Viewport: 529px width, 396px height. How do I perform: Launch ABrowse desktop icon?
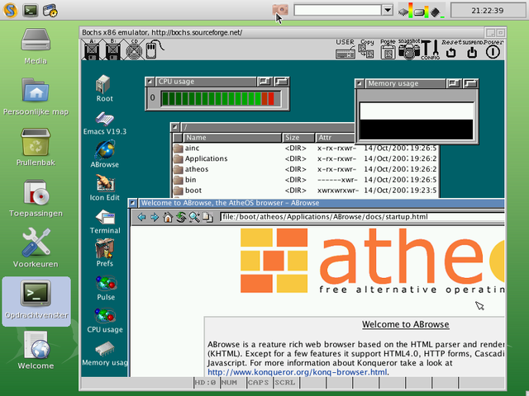click(105, 154)
